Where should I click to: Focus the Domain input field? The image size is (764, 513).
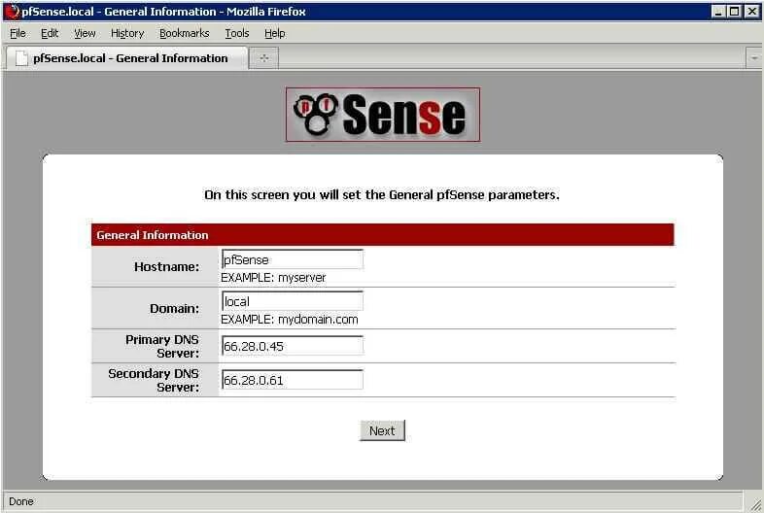pyautogui.click(x=293, y=301)
